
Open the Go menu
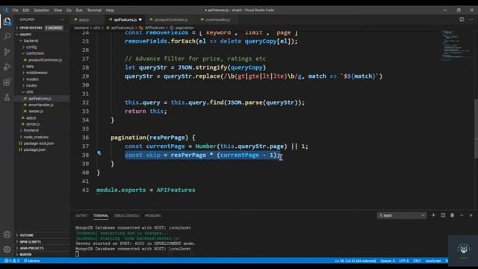pos(69,10)
